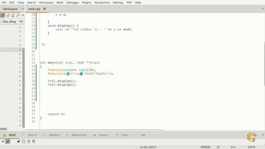Open the Search menu

(31, 2)
